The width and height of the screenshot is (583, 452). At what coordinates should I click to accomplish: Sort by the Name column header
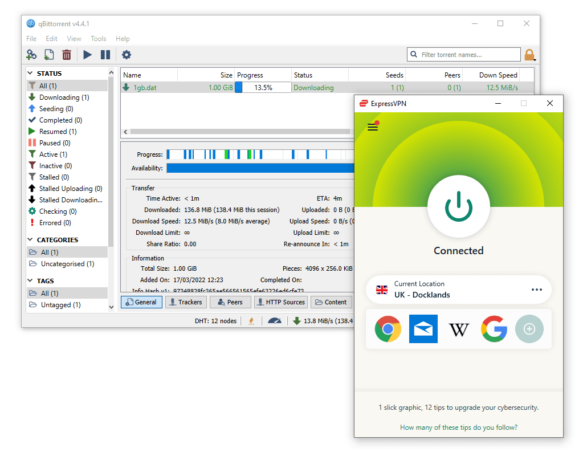pyautogui.click(x=149, y=75)
